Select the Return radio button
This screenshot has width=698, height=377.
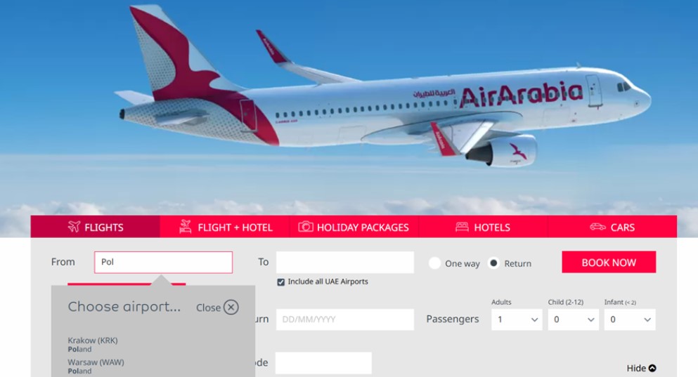pos(493,263)
